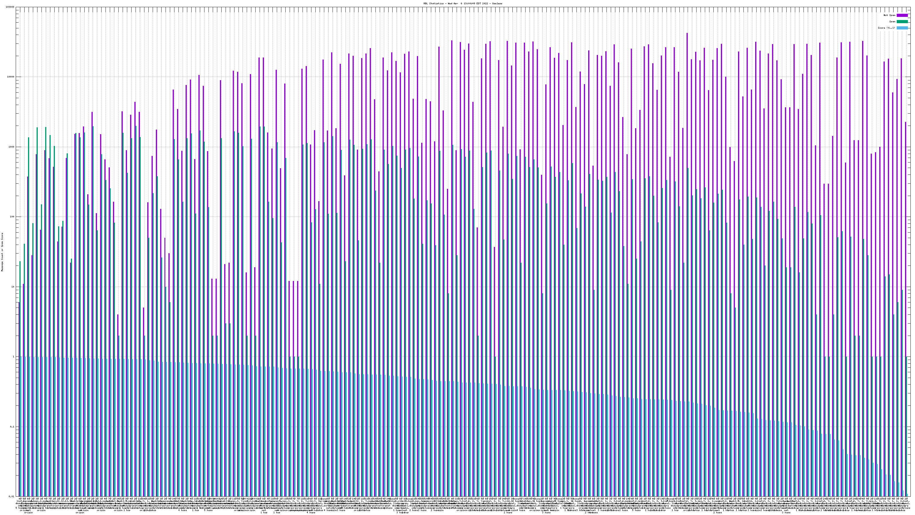Click the 100 y-axis tick label
The height and width of the screenshot is (515, 915).
(12, 217)
